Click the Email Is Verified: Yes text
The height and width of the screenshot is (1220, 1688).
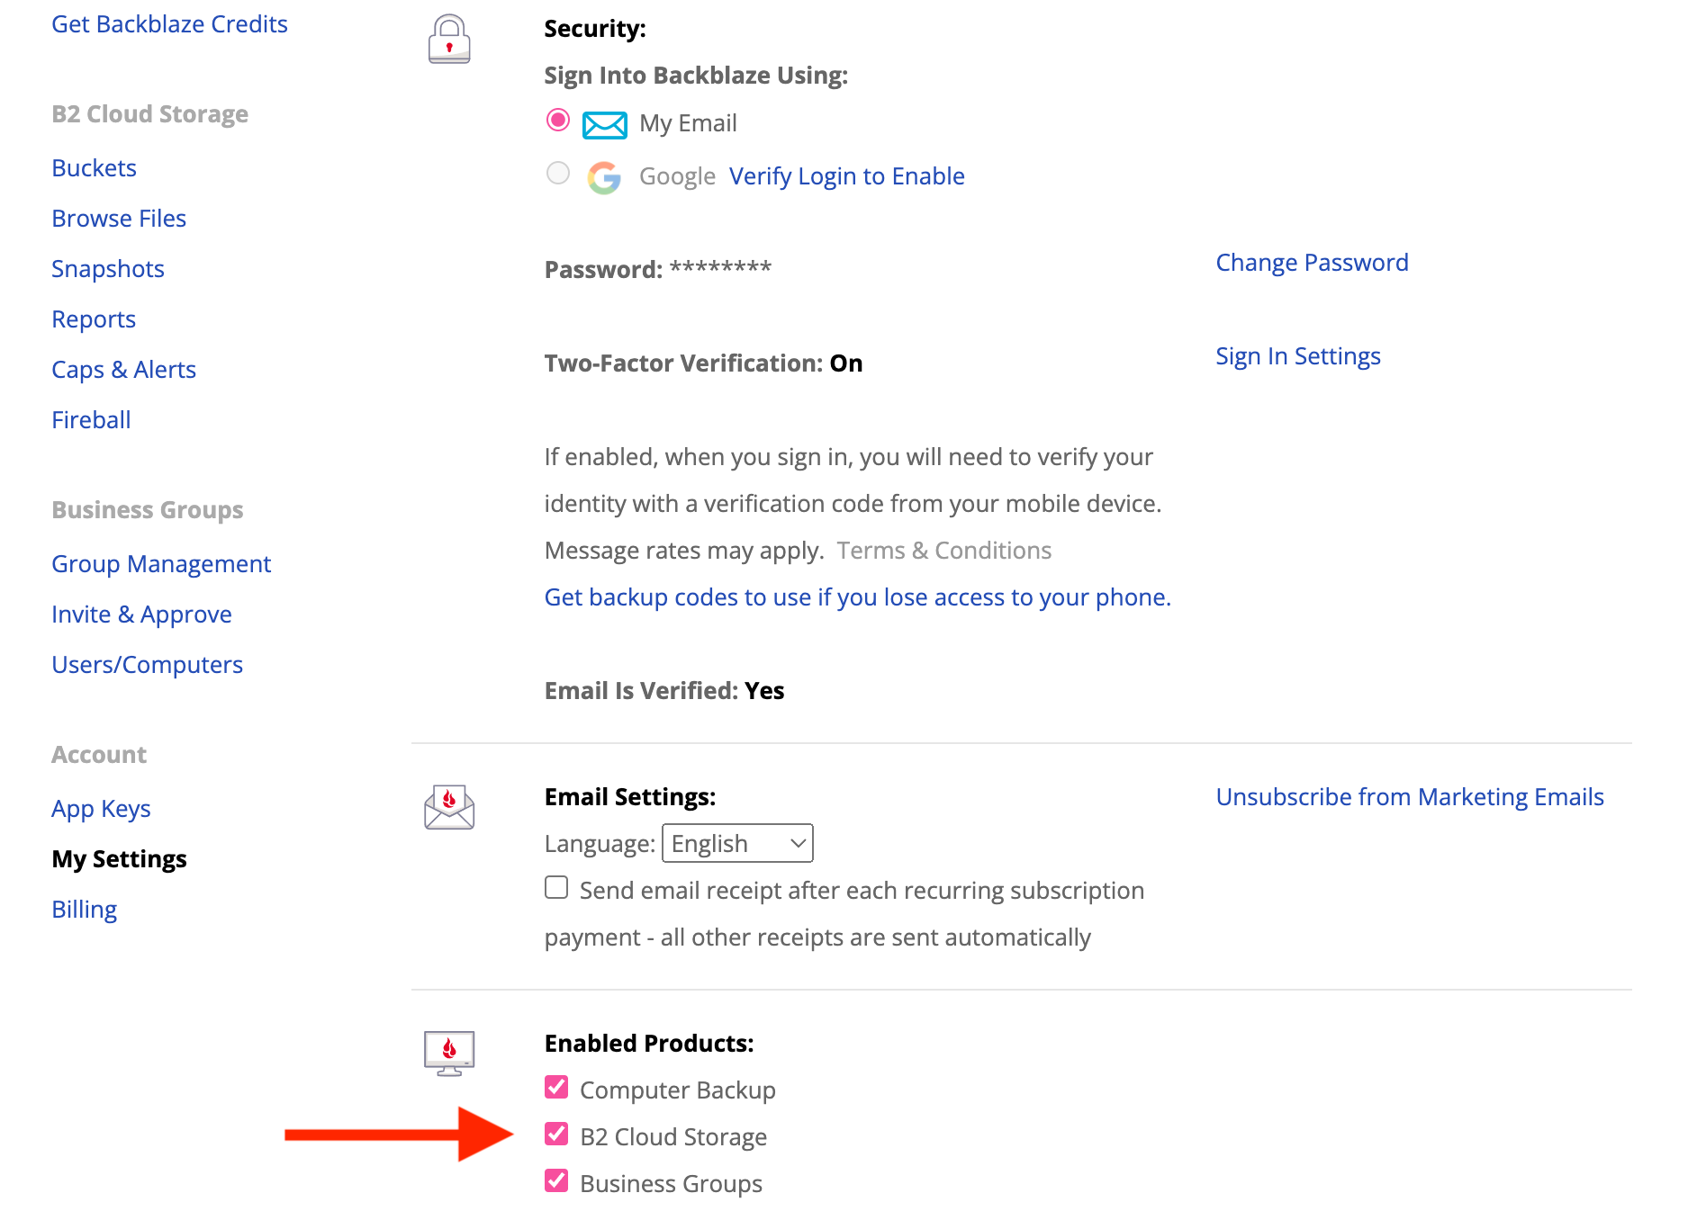pyautogui.click(x=664, y=691)
